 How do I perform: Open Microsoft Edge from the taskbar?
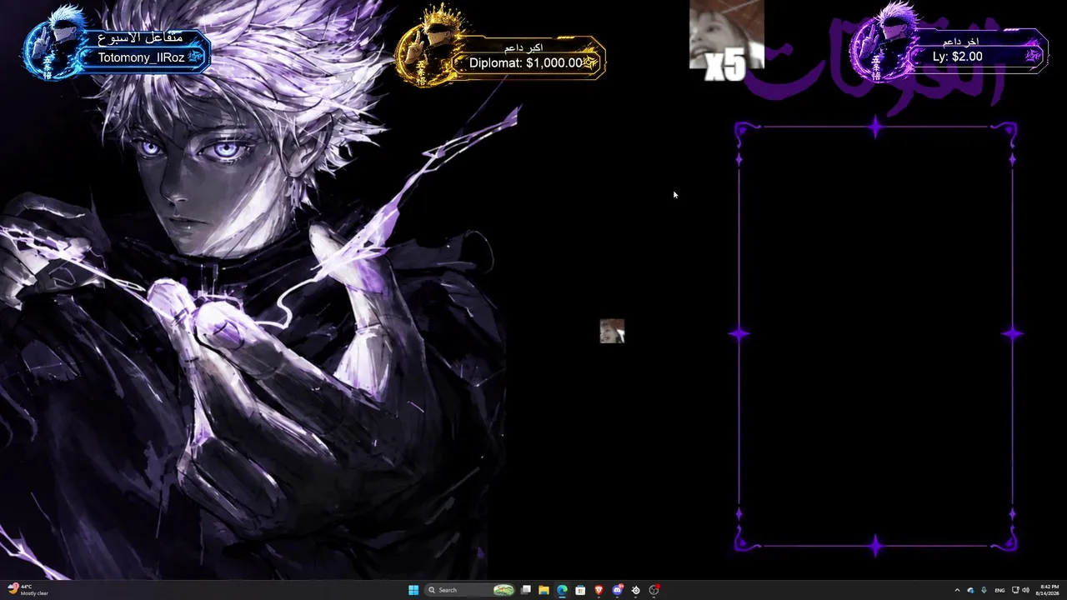[x=562, y=590]
